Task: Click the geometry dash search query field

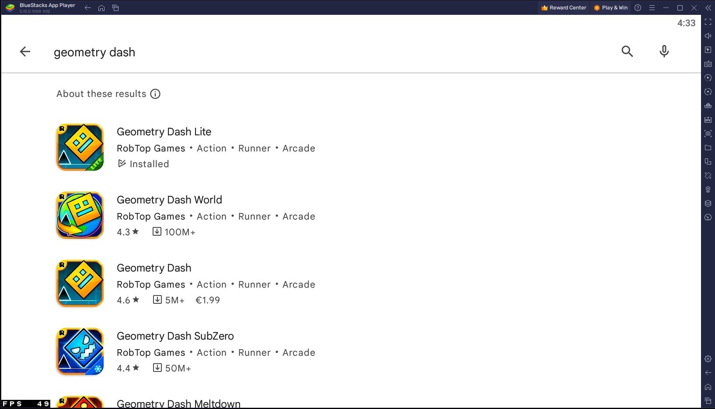Action: click(x=94, y=52)
